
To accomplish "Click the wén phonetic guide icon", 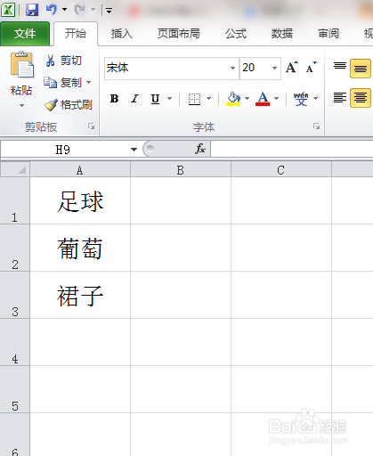I will [x=301, y=98].
